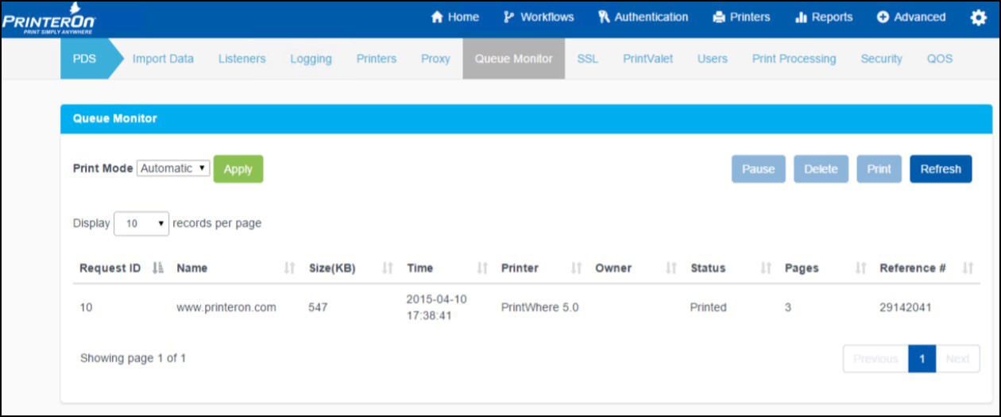
Task: Switch to Logging tab
Action: click(x=311, y=59)
